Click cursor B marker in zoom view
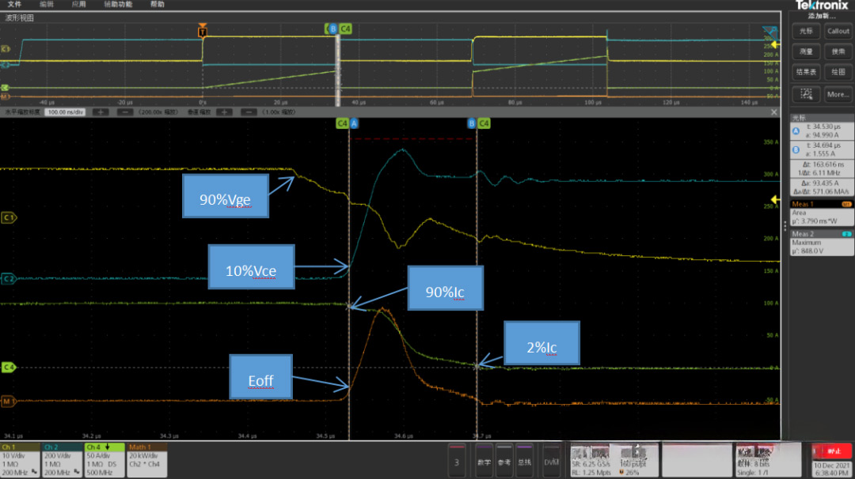The width and height of the screenshot is (855, 479). [472, 123]
